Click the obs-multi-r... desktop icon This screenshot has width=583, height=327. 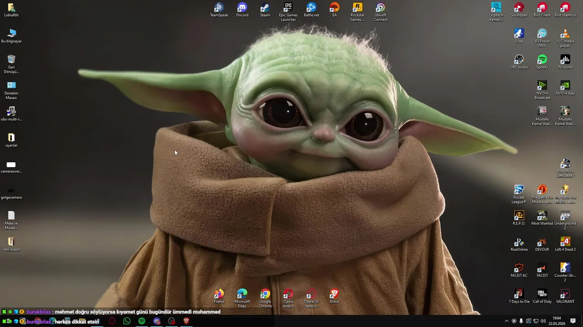click(x=11, y=114)
